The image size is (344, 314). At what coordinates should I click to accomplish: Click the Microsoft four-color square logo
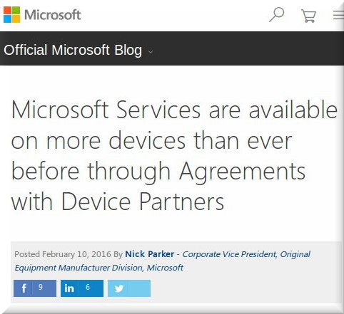point(12,15)
